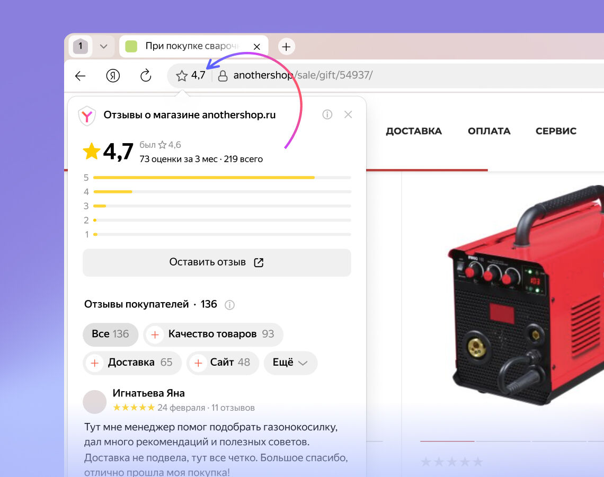
Task: Expand the 'Ещё' filter dropdown
Action: pyautogui.click(x=290, y=363)
